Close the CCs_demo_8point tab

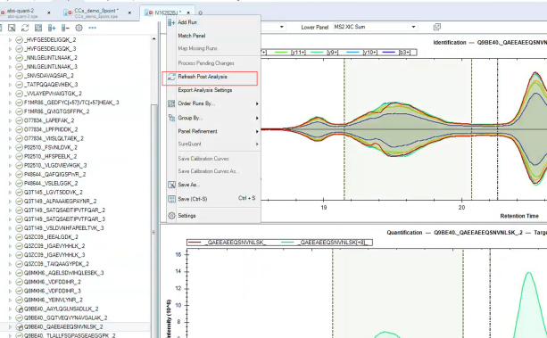point(129,12)
